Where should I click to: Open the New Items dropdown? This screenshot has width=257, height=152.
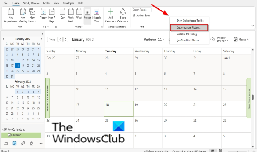pyautogui.click(x=32, y=15)
